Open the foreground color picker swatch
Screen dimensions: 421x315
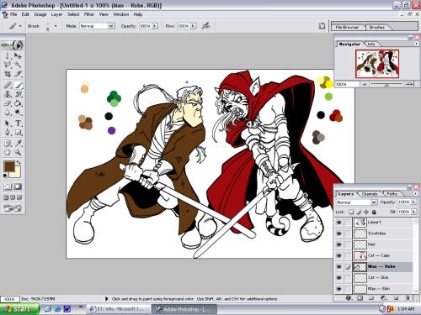click(x=9, y=166)
